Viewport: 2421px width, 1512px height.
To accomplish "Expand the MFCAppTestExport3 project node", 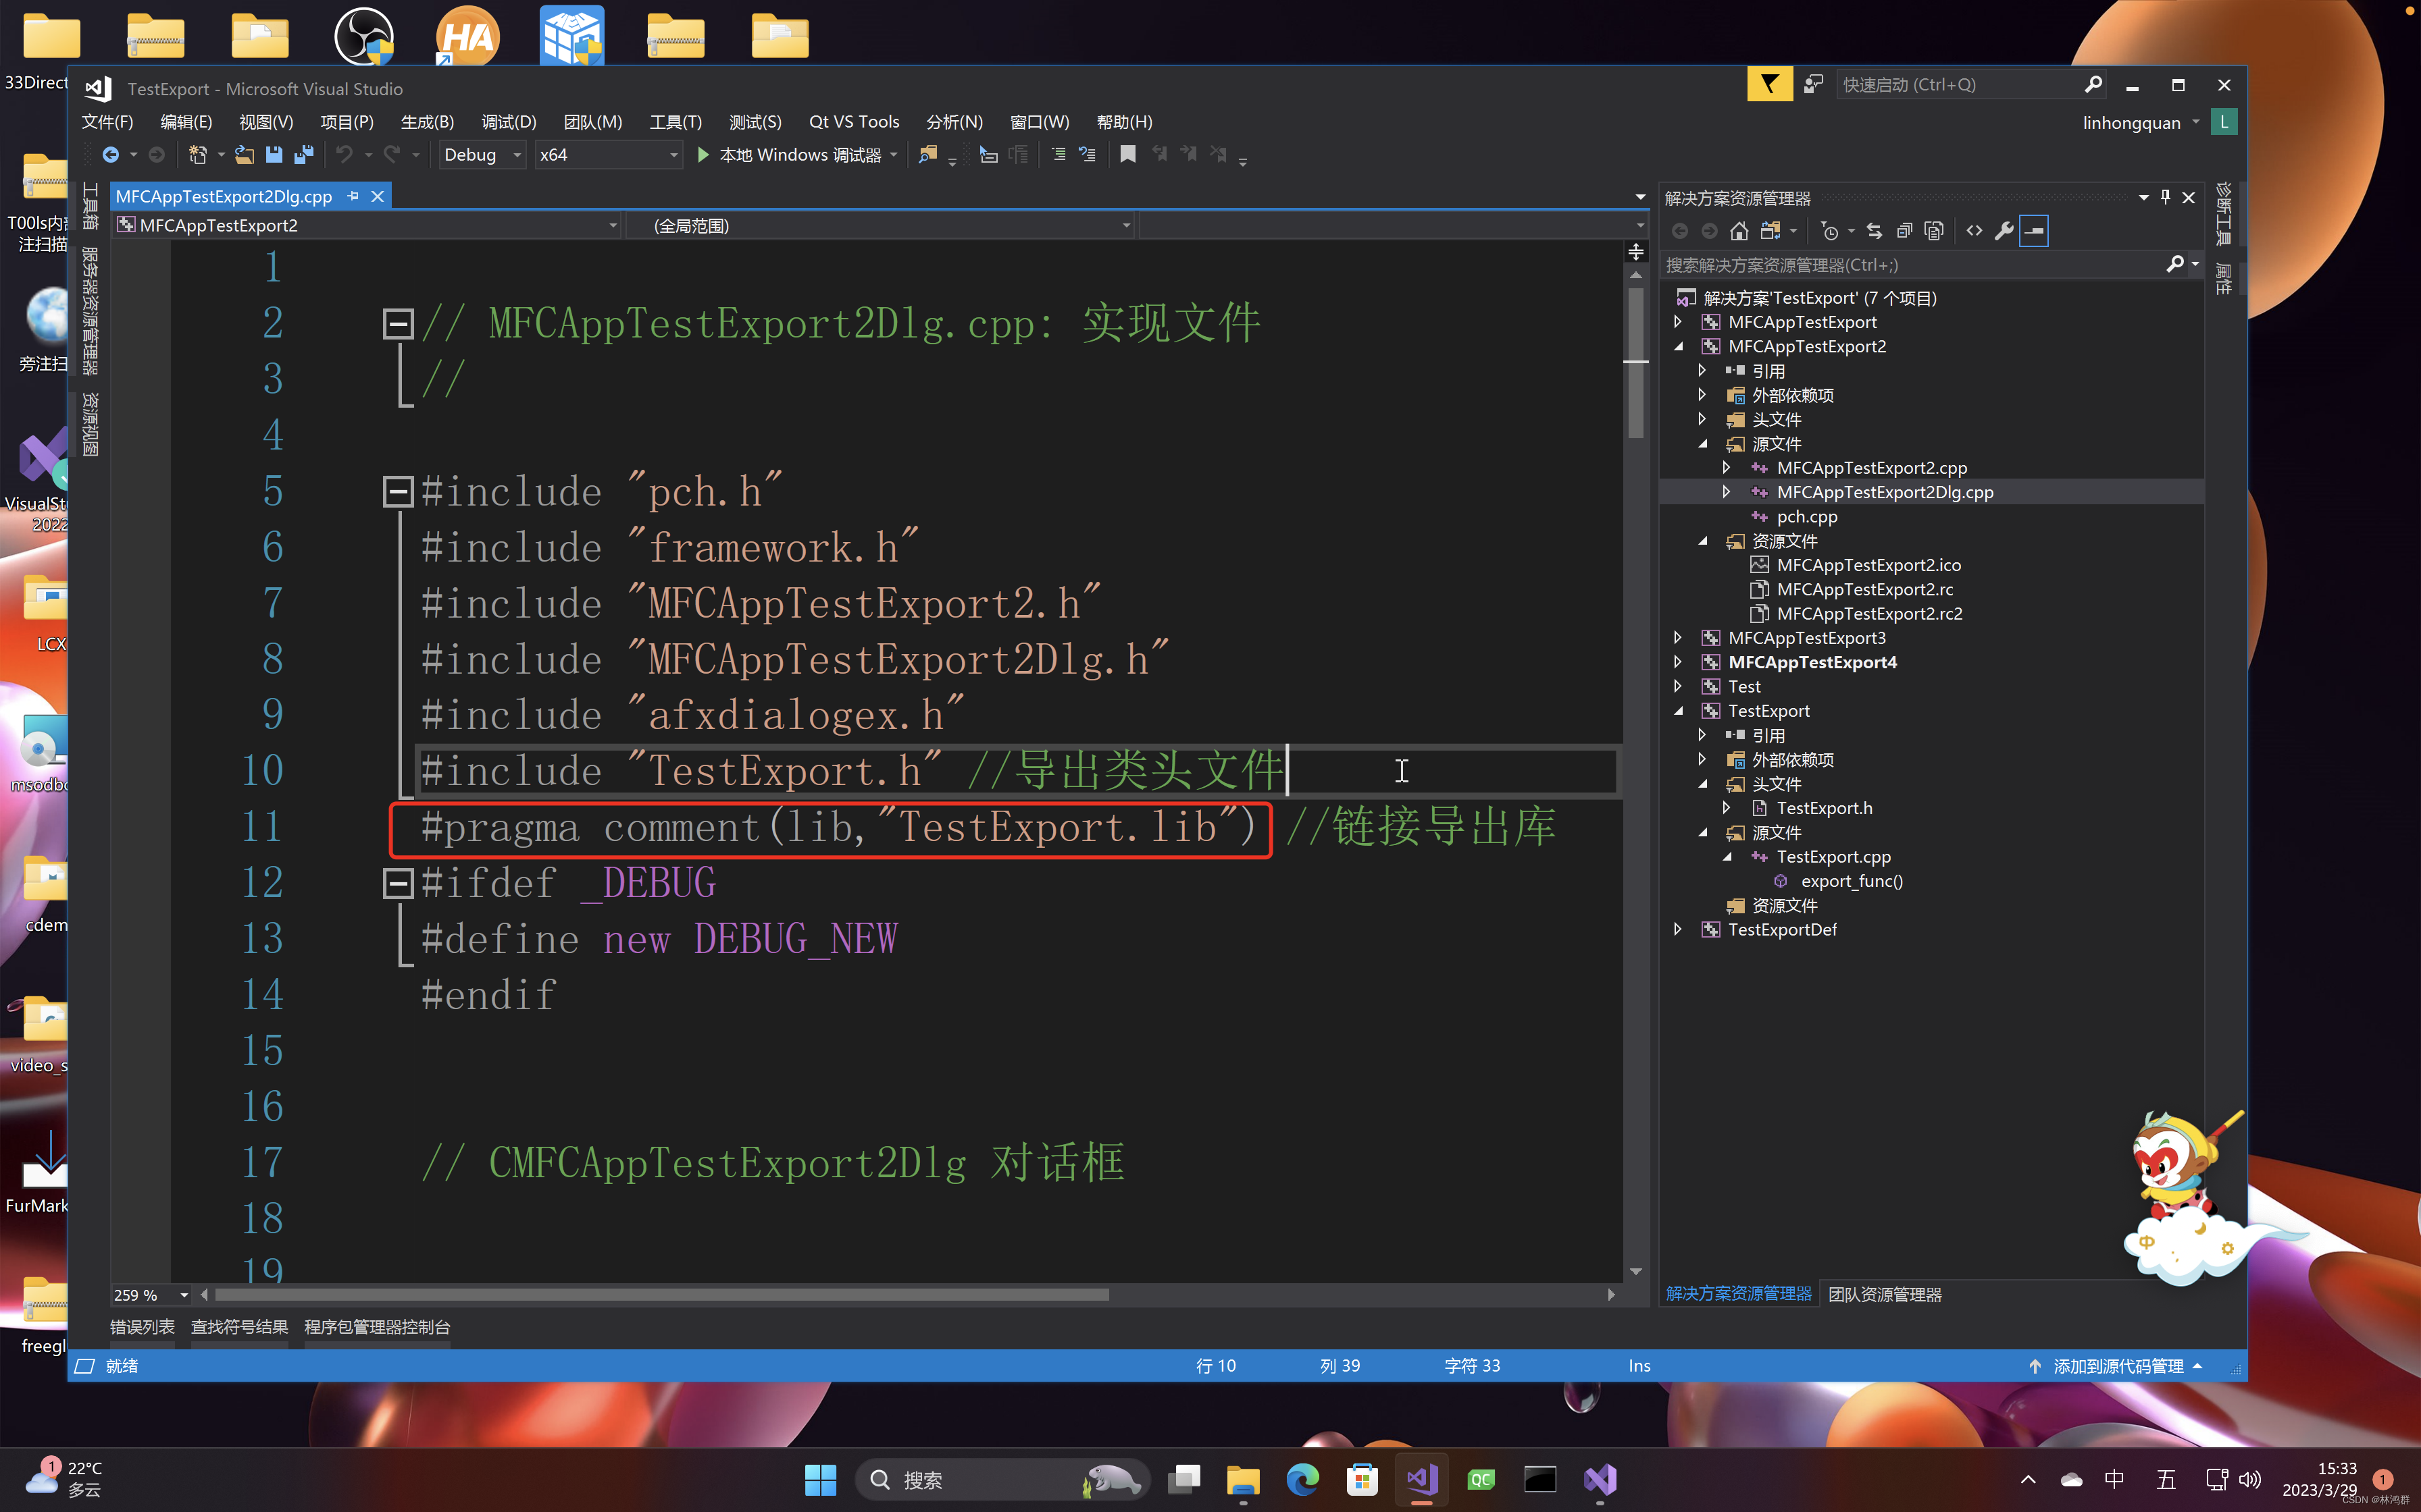I will tap(1679, 638).
